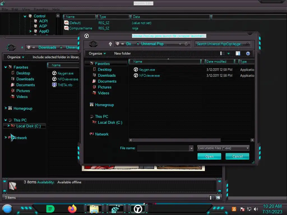Click the dialog's horizontal scrollbar
This screenshot has height=215, width=287.
pyautogui.click(x=177, y=140)
